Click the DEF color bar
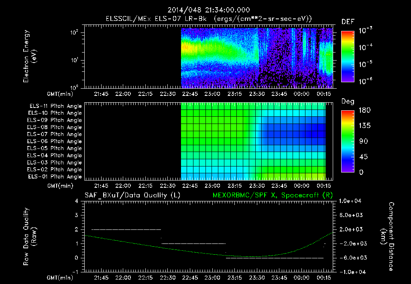 click(348, 56)
